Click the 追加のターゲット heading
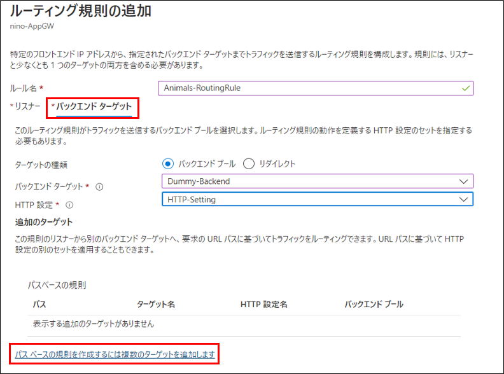The width and height of the screenshot is (504, 374). point(44,222)
